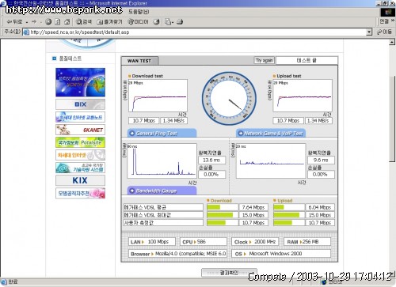Click the History toolbar icon

tap(156, 22)
